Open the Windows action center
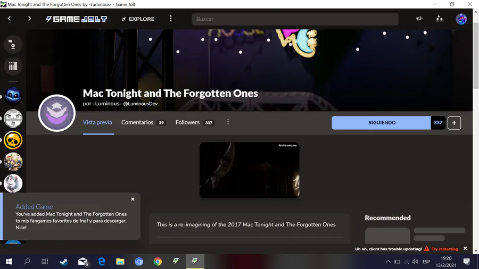This screenshot has width=479, height=269. 466,262
